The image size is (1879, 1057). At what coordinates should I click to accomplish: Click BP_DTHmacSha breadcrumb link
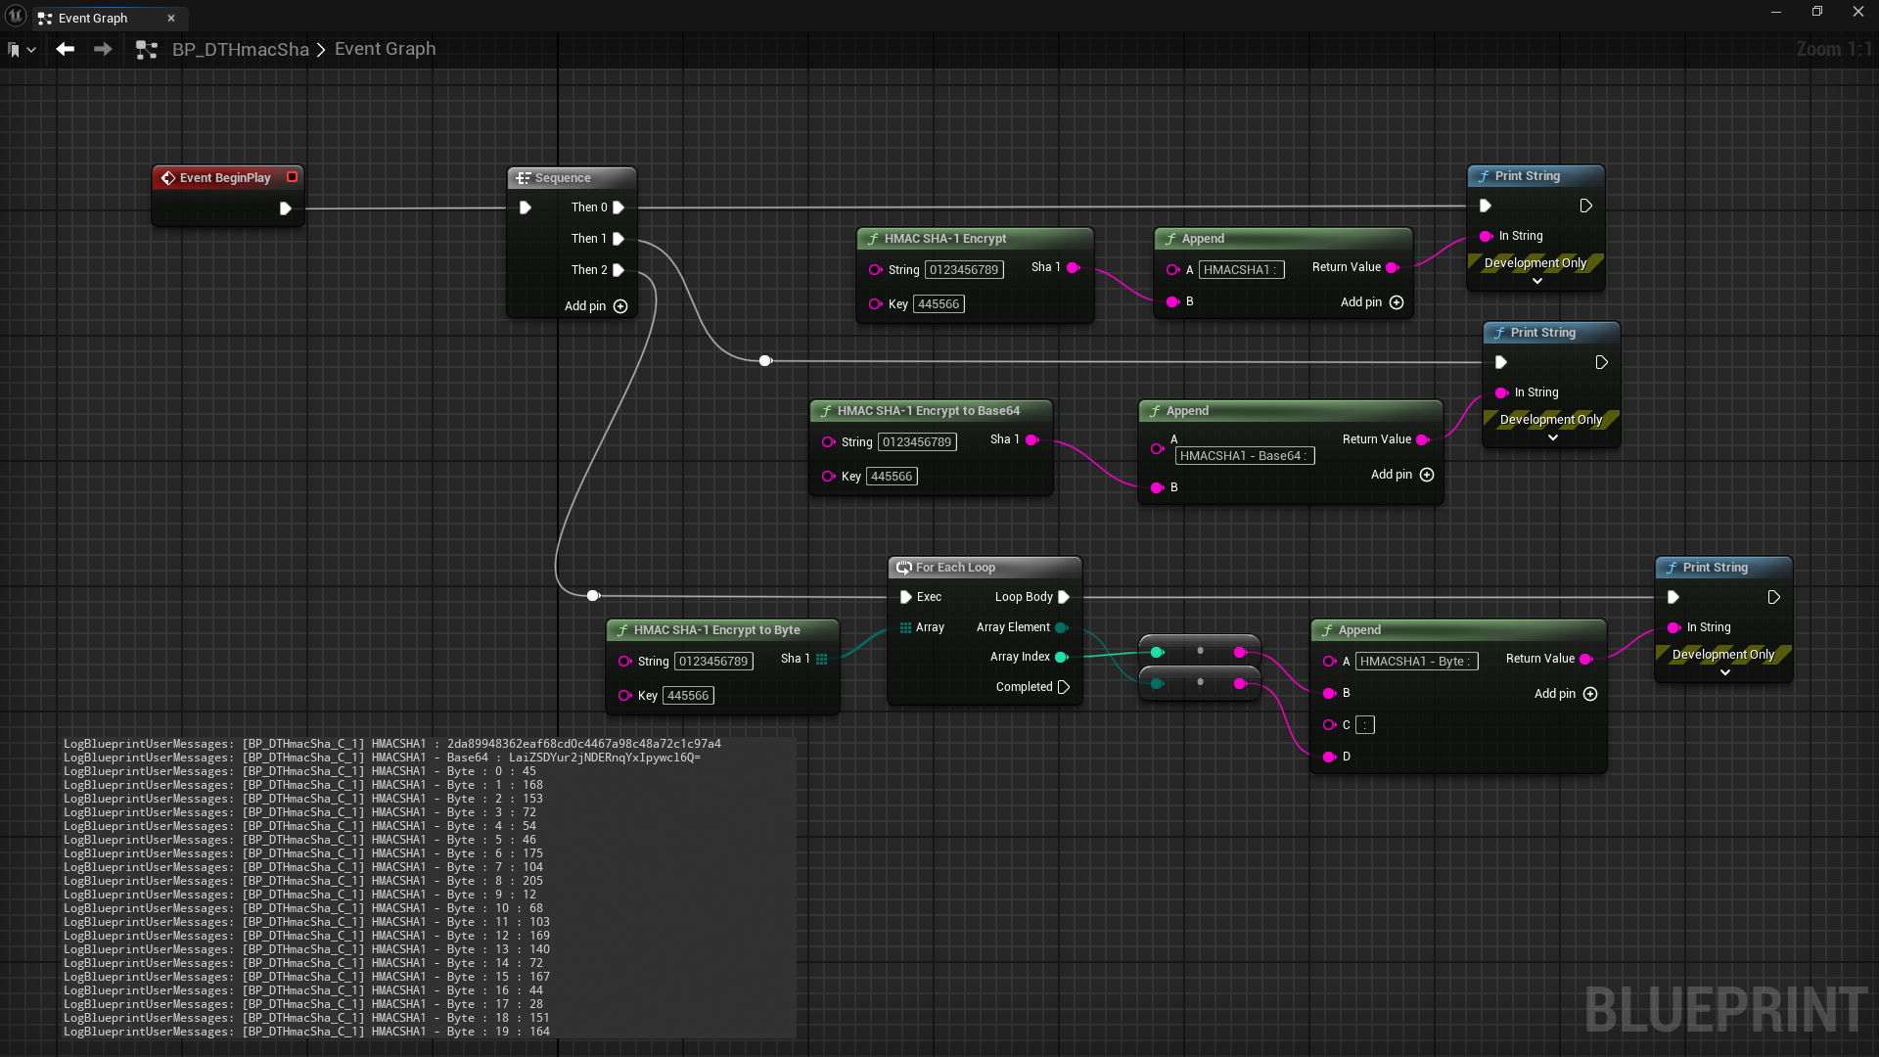pyautogui.click(x=240, y=49)
